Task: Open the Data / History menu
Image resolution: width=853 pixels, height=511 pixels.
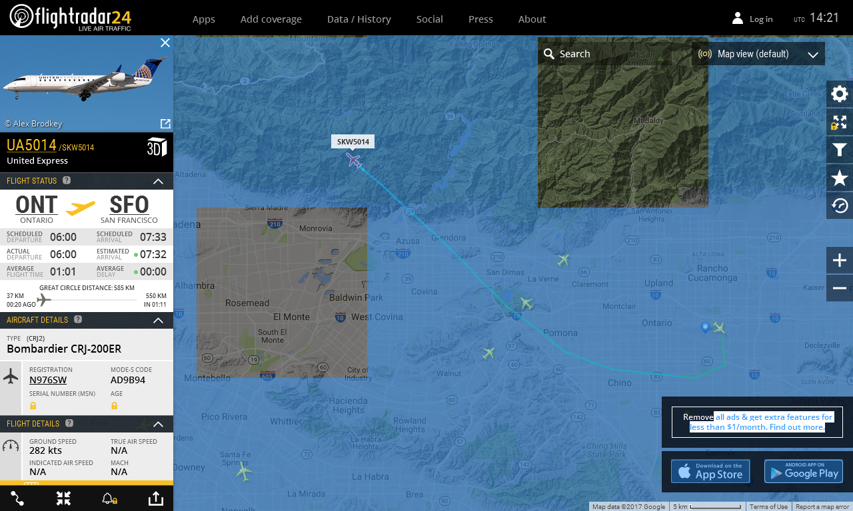Action: pyautogui.click(x=359, y=19)
